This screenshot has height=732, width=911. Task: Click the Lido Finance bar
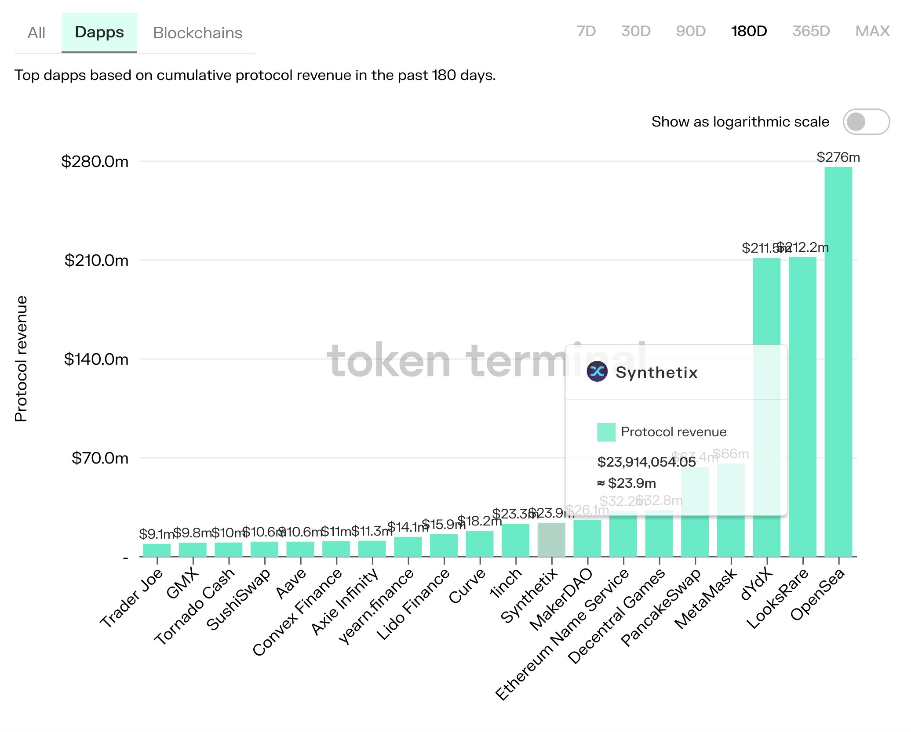[x=444, y=545]
